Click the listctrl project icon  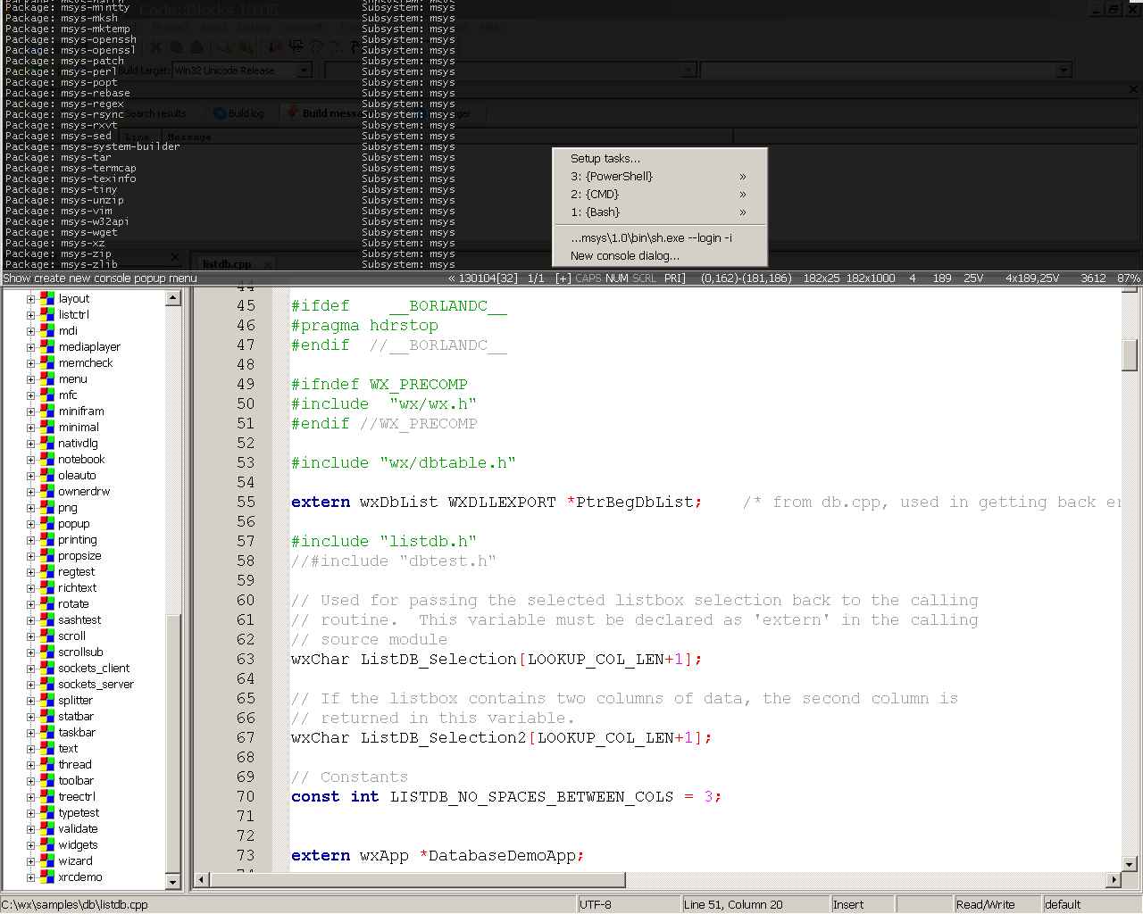coord(47,314)
